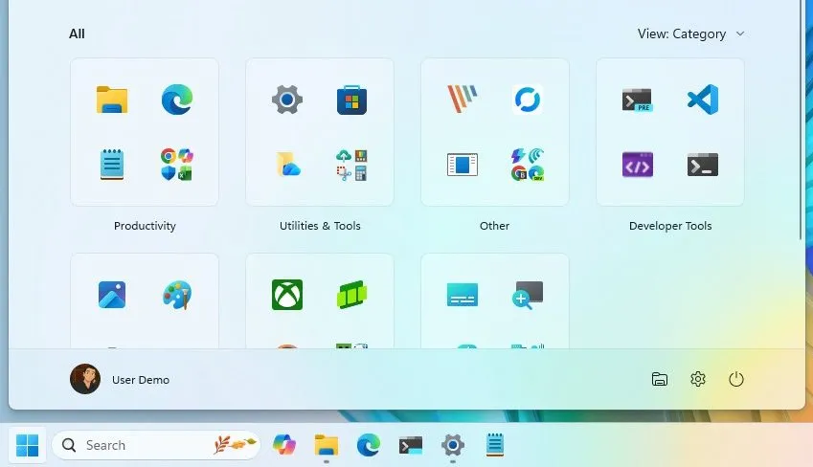Image resolution: width=813 pixels, height=467 pixels.
Task: Click the Developer Tools category label
Action: 670,226
